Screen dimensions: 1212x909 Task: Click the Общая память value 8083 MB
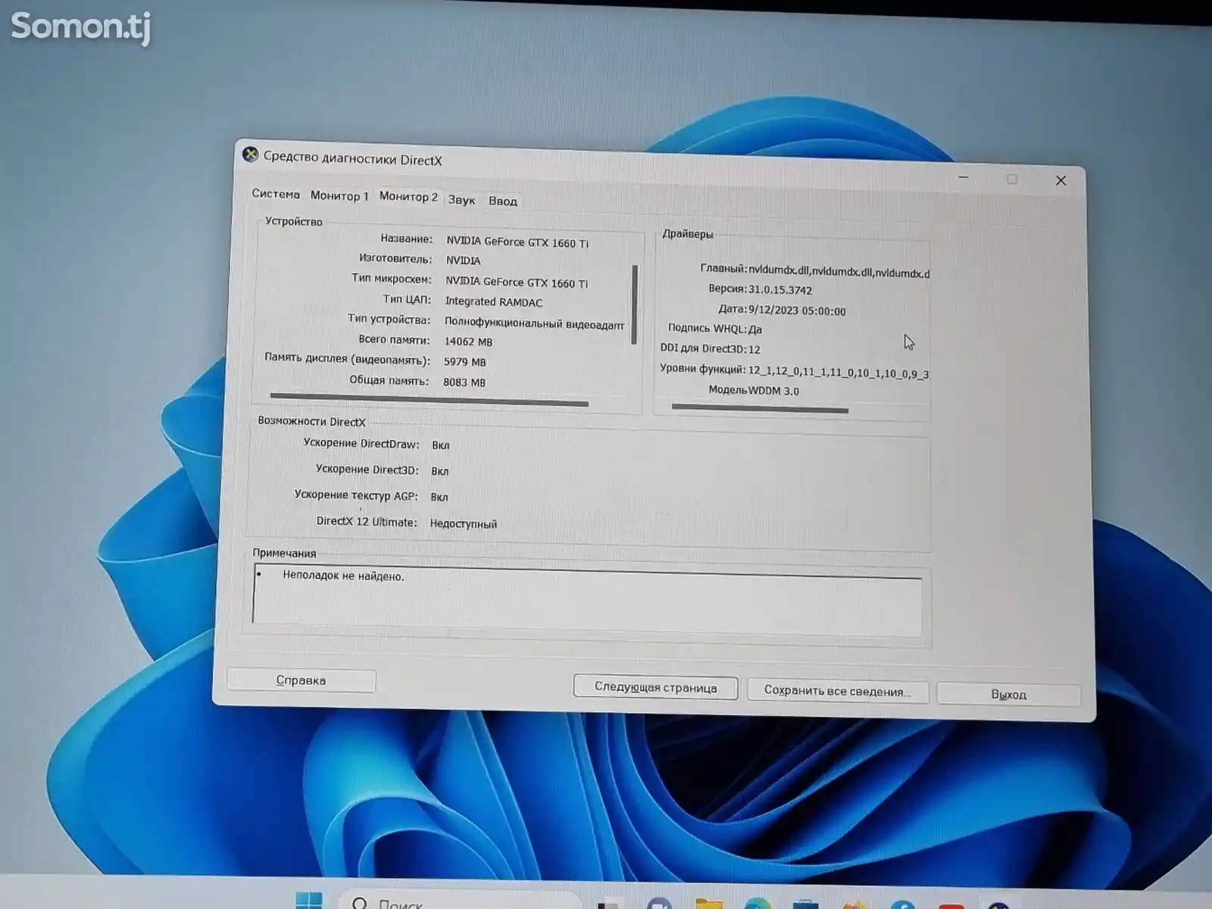(x=464, y=383)
